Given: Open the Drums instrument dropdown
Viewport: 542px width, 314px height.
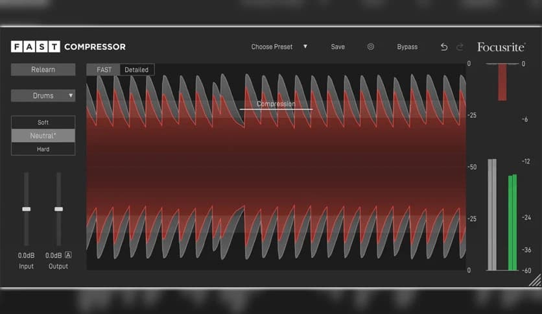Looking at the screenshot, I should pyautogui.click(x=43, y=95).
